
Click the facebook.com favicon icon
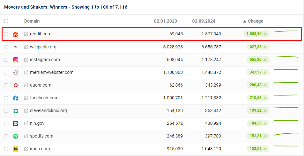(16, 98)
